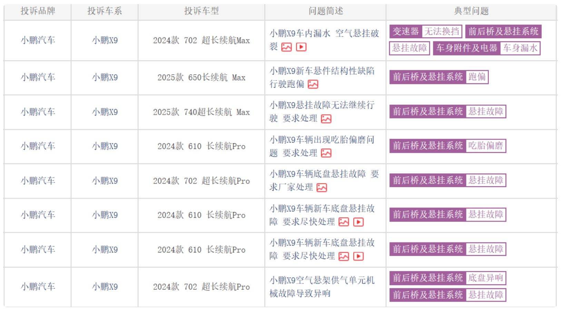565x312 pixels.
Task: Click the 前后桥及悬挂系统 吃胎偏磨 tag
Action: pyautogui.click(x=448, y=146)
